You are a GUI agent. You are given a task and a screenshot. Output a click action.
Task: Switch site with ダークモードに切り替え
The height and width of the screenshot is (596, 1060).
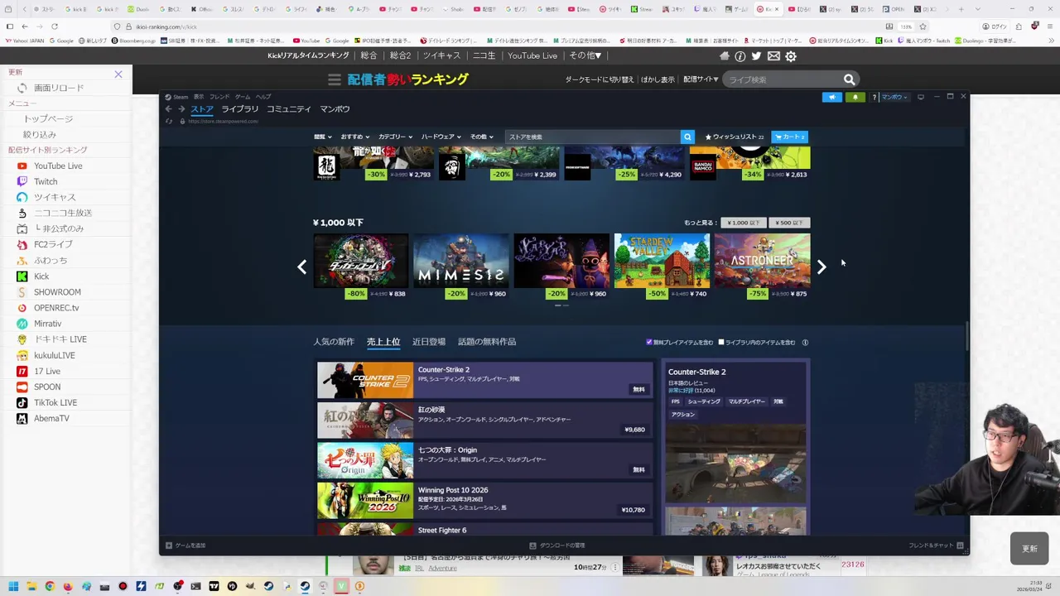point(600,79)
